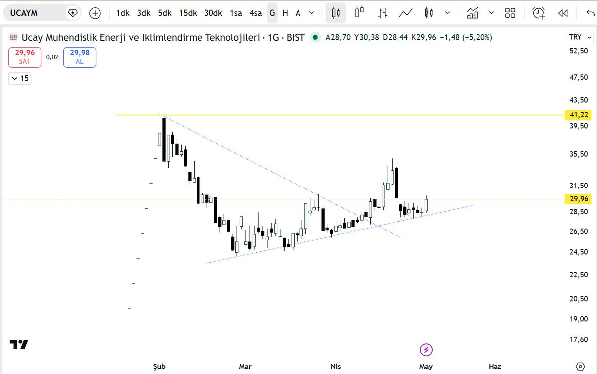Click the purple lightning event marker
597x374 pixels.
(426, 350)
